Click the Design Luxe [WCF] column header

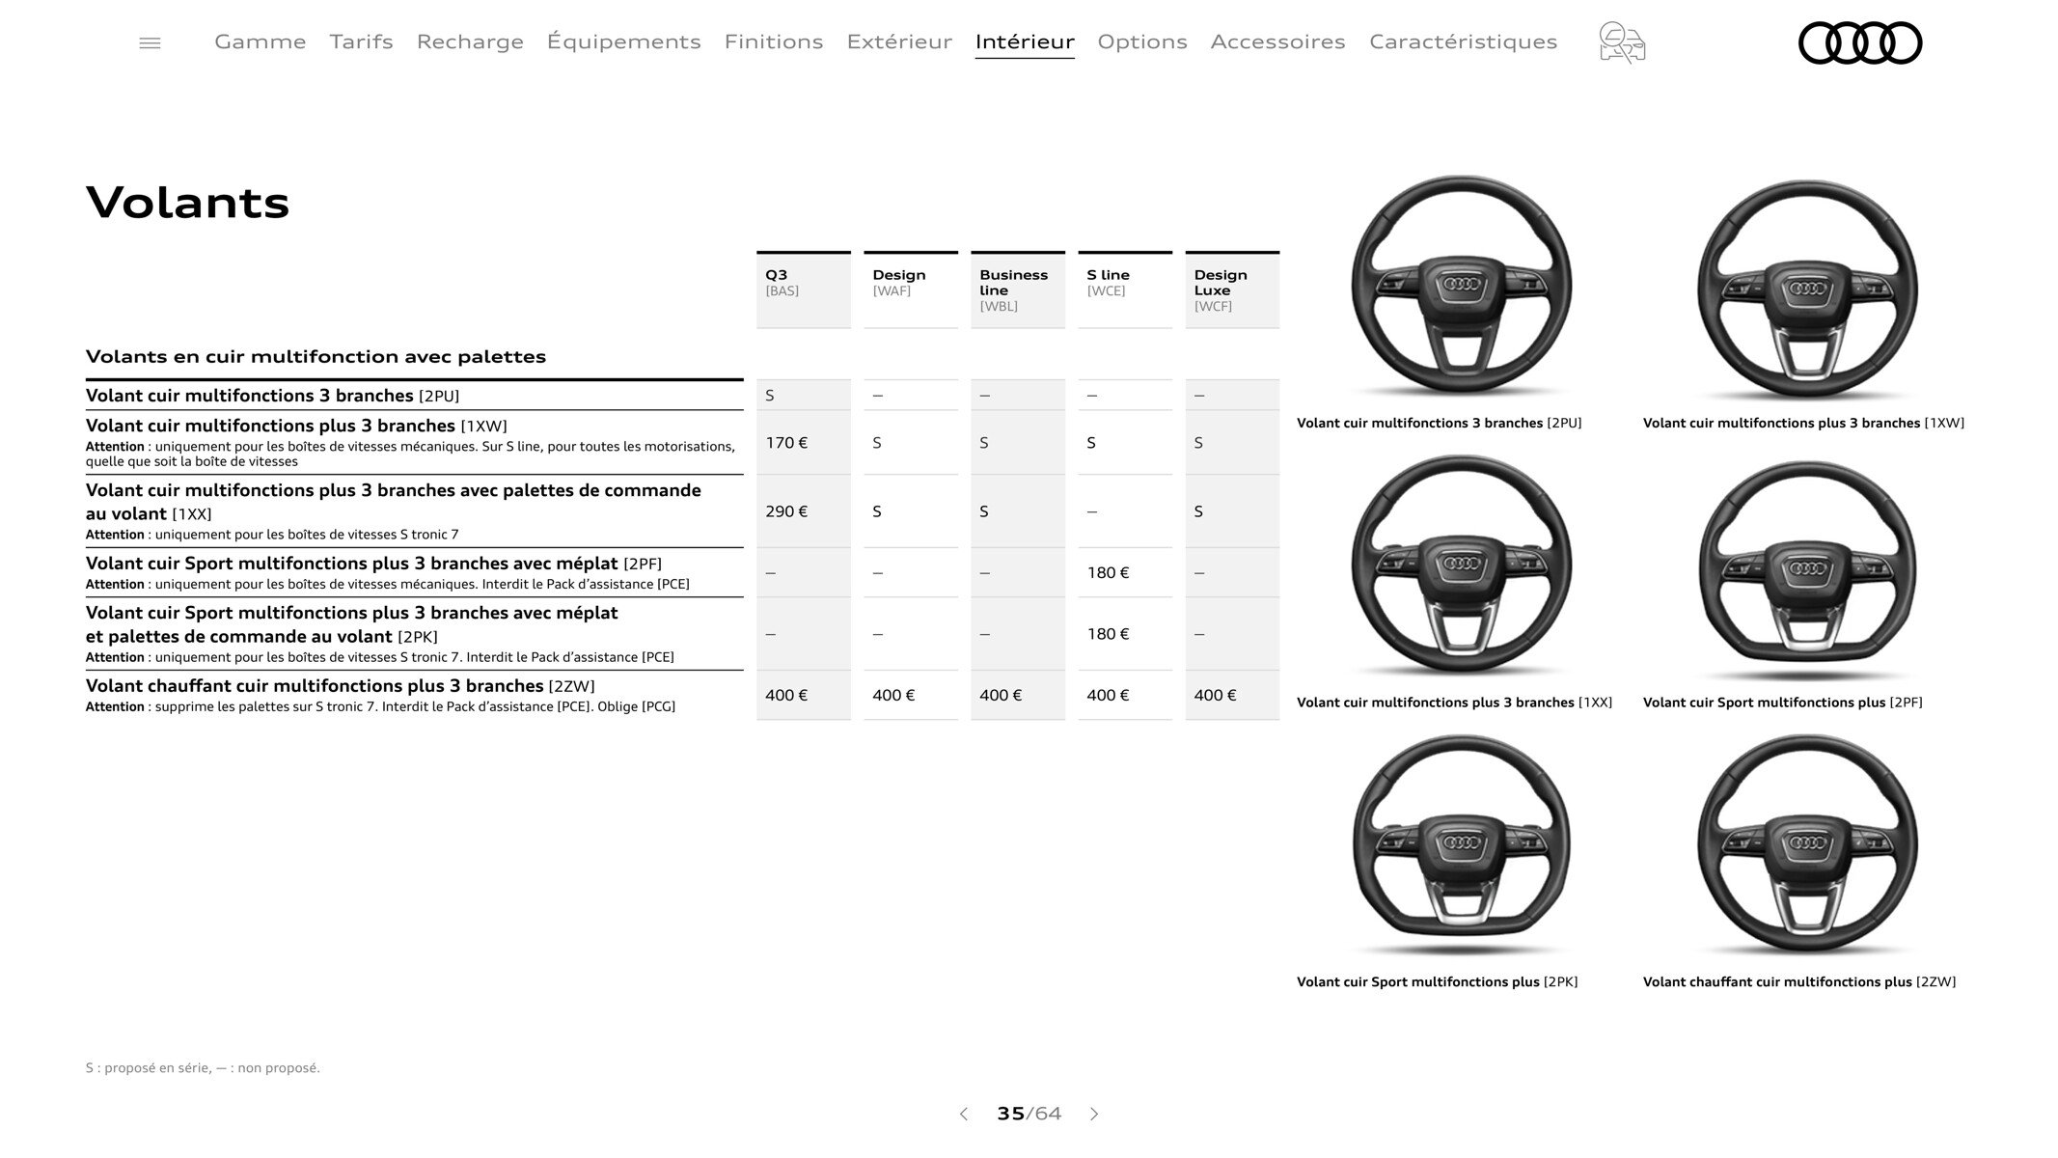1232,290
